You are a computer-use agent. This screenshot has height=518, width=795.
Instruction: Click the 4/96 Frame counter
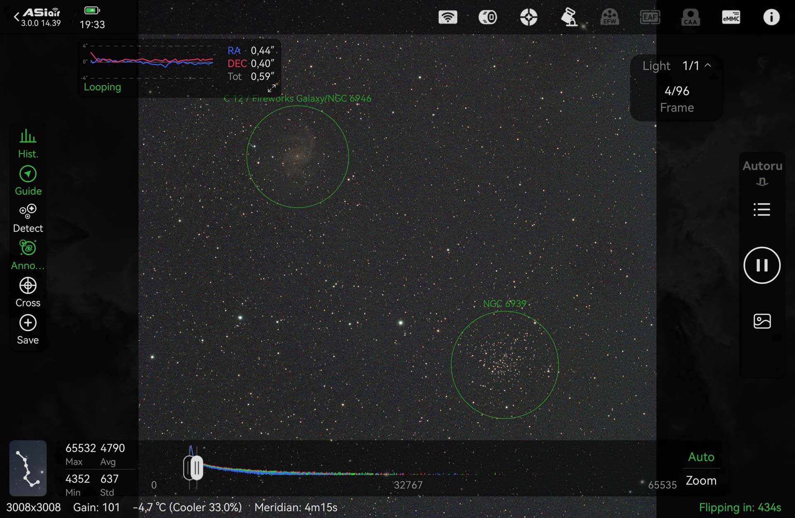[x=677, y=99]
